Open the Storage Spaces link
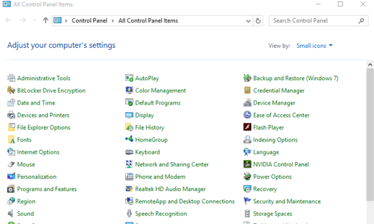The width and height of the screenshot is (374, 224). coord(273,213)
